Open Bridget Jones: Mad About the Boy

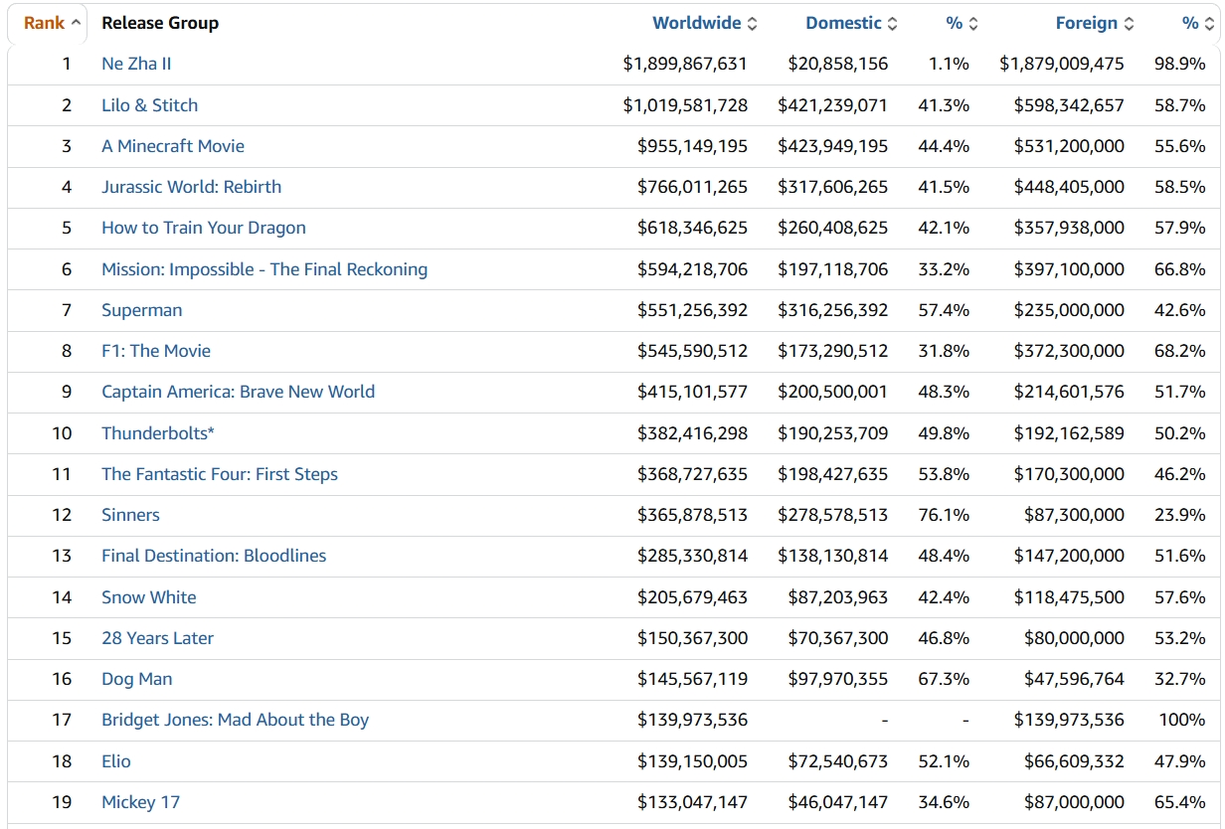(x=235, y=720)
